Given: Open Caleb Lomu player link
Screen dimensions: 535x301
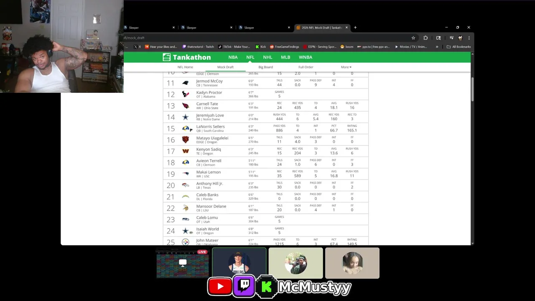Looking at the screenshot, I should point(207,217).
